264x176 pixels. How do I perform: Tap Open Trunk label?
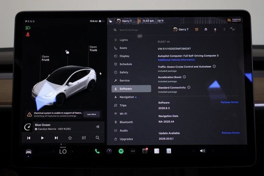tap(93, 49)
